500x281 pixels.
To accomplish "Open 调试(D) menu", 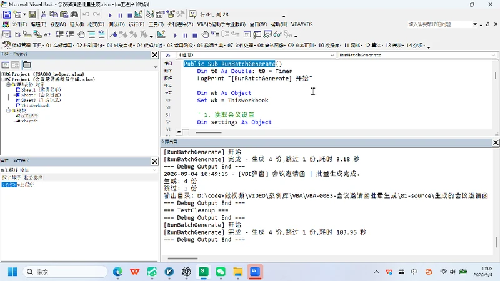I will [116, 24].
